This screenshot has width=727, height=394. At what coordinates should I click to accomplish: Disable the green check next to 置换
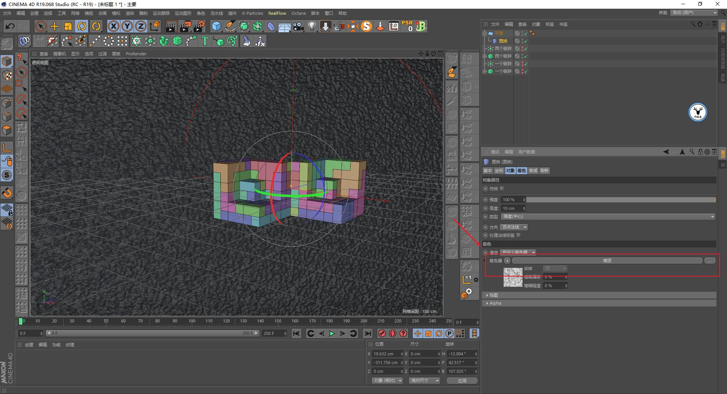coord(526,41)
